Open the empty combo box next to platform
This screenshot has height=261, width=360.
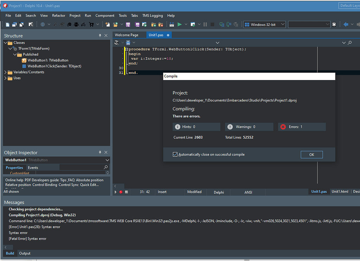(x=327, y=24)
